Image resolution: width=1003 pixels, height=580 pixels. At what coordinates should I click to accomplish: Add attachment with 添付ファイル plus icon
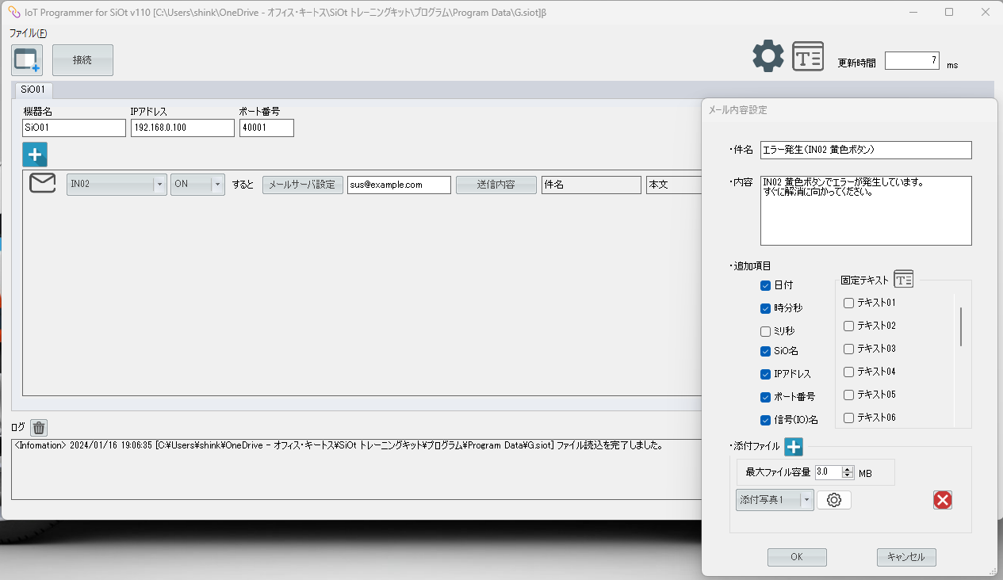(x=794, y=447)
